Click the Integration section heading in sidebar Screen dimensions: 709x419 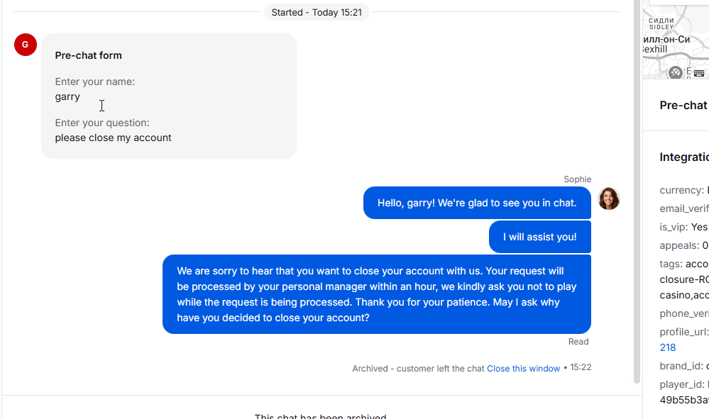(x=684, y=157)
